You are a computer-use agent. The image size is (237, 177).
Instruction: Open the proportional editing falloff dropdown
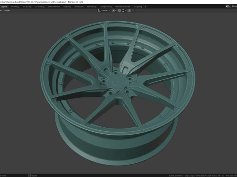pyautogui.click(x=134, y=11)
